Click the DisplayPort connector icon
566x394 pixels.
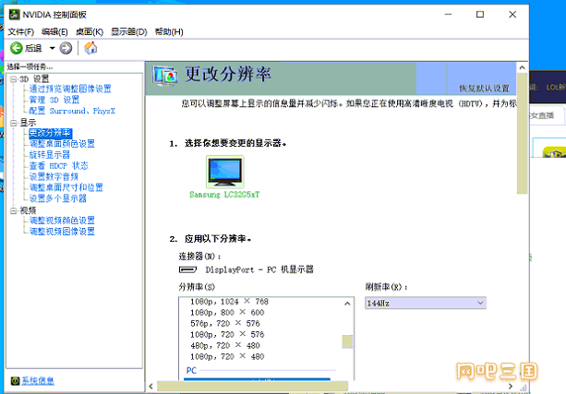187,269
